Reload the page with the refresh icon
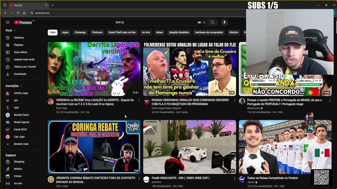337x189 pixels. (x=18, y=13)
